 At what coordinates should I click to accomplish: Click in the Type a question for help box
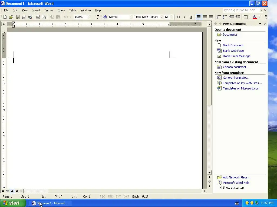click(x=240, y=10)
